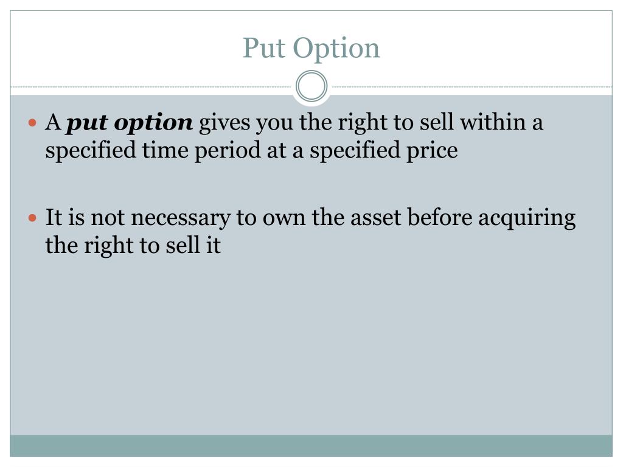Click the dashed divider line left of circle
Screen dimensions: 623x467
click(x=151, y=86)
